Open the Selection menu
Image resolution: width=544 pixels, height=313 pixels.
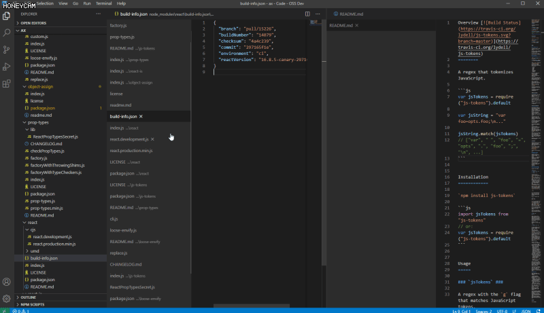[45, 3]
